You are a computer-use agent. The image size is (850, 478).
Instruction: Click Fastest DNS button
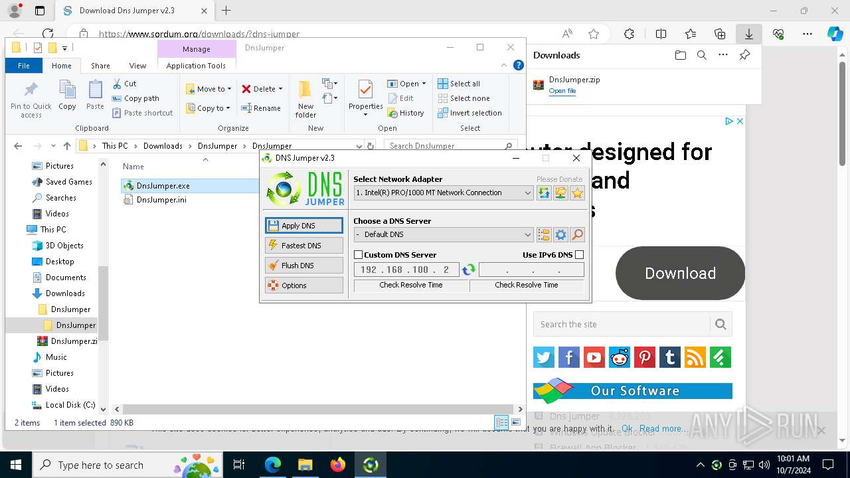pos(304,246)
